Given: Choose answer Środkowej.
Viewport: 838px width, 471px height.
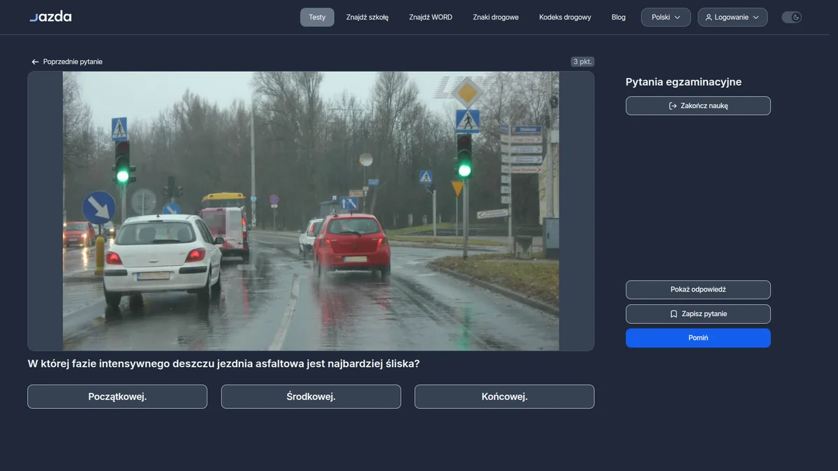Looking at the screenshot, I should click(311, 396).
